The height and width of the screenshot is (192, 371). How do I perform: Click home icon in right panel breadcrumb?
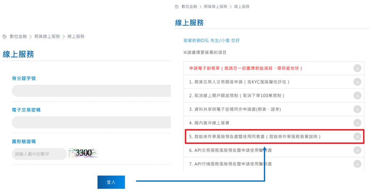coord(176,7)
